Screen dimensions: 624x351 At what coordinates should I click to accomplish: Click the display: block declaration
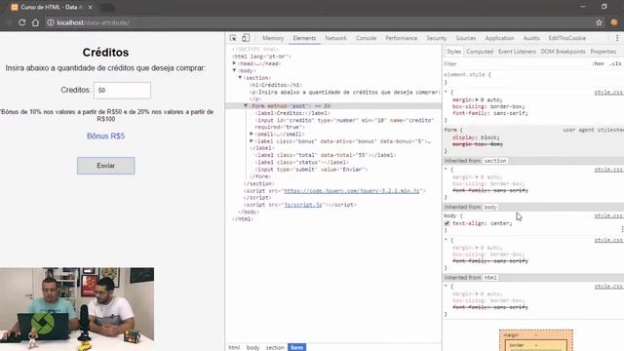click(476, 137)
